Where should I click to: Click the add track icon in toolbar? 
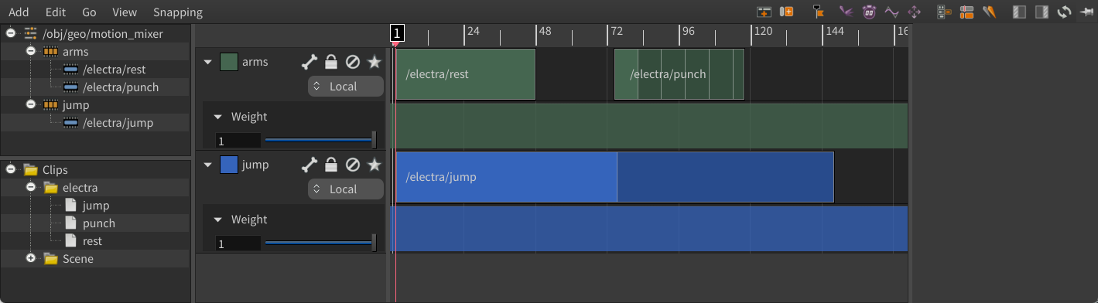point(764,12)
